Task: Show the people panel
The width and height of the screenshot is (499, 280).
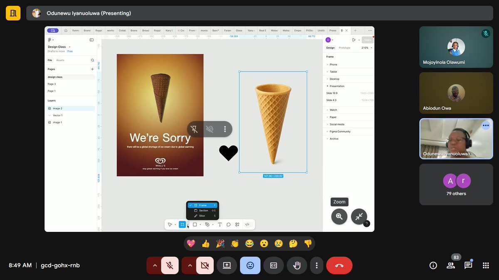Action: click(451, 265)
